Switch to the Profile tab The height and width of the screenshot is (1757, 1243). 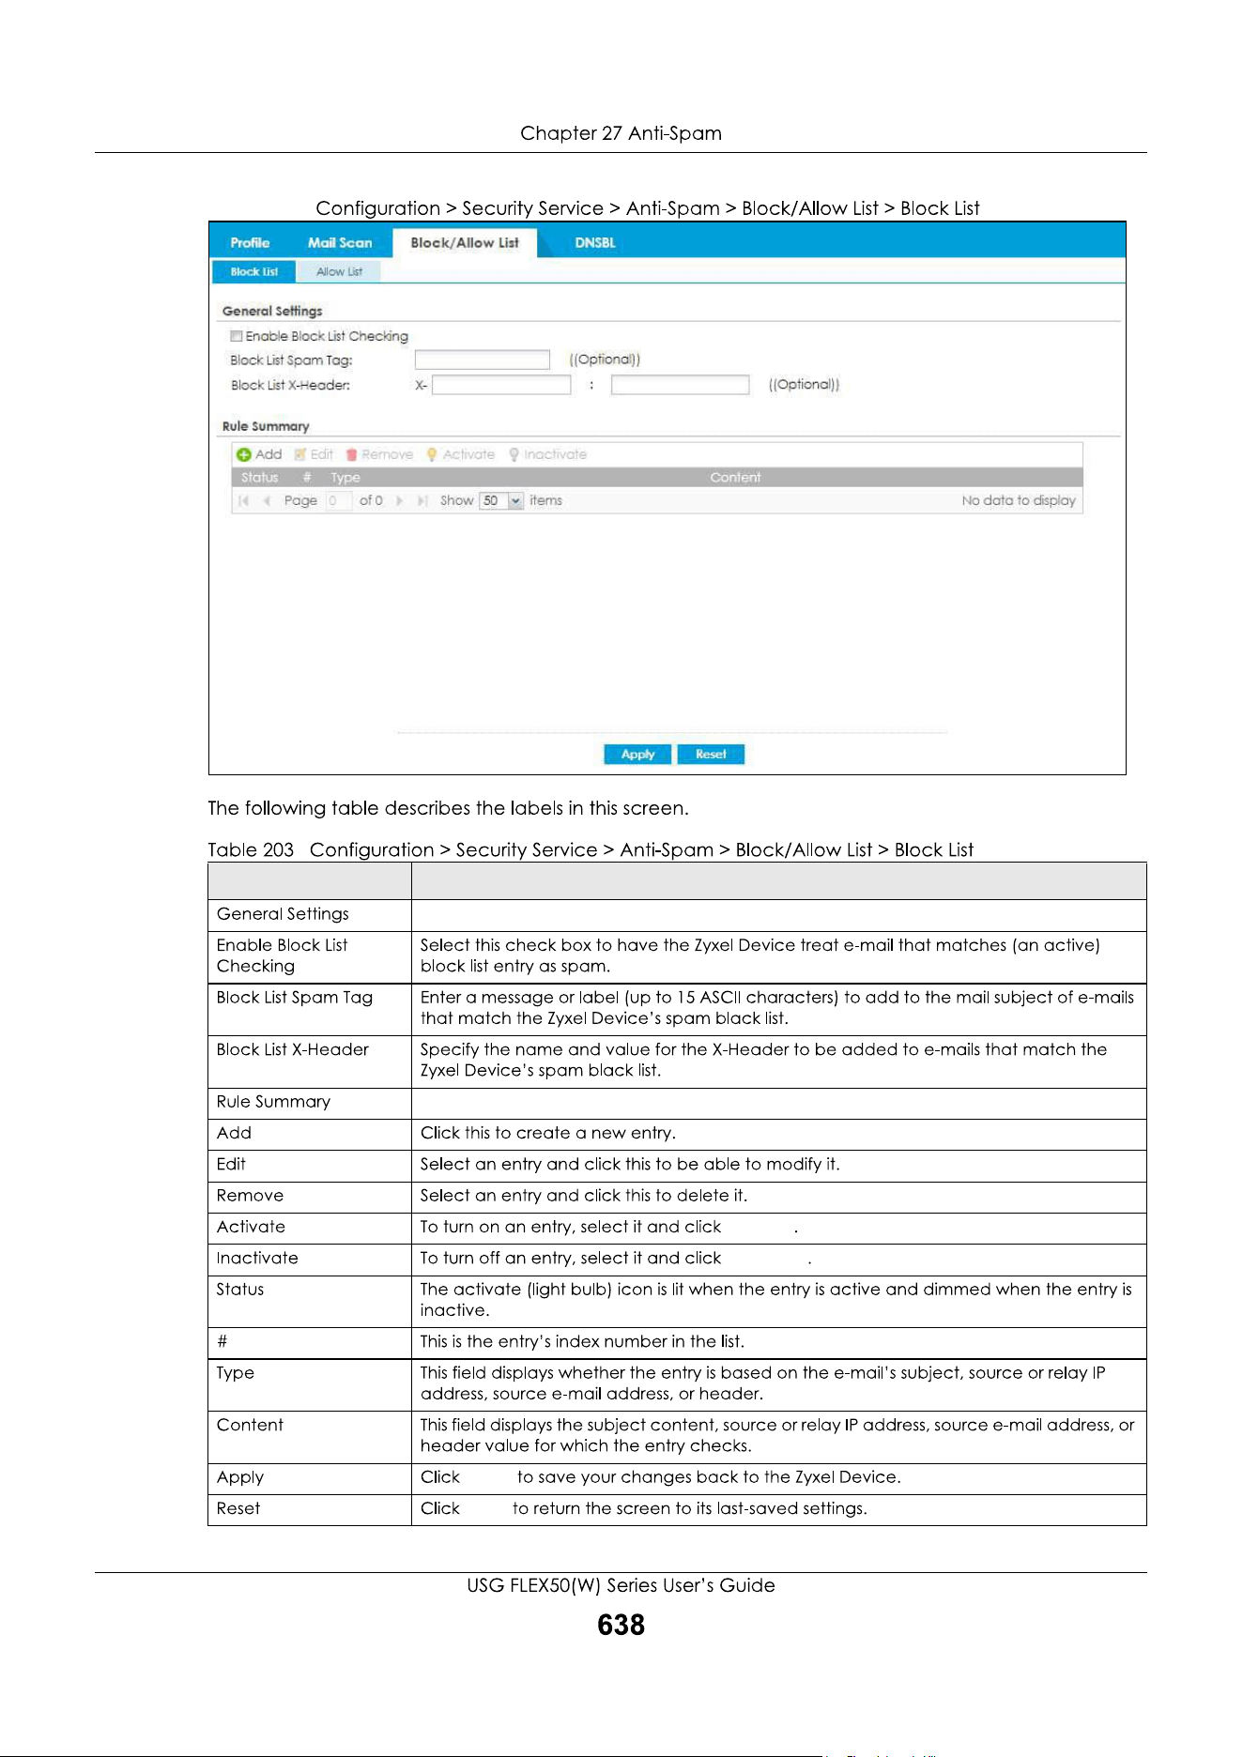(250, 243)
